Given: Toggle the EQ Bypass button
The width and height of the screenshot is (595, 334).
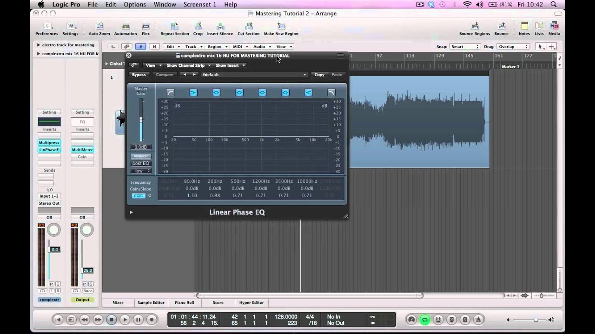Looking at the screenshot, I should 139,75.
